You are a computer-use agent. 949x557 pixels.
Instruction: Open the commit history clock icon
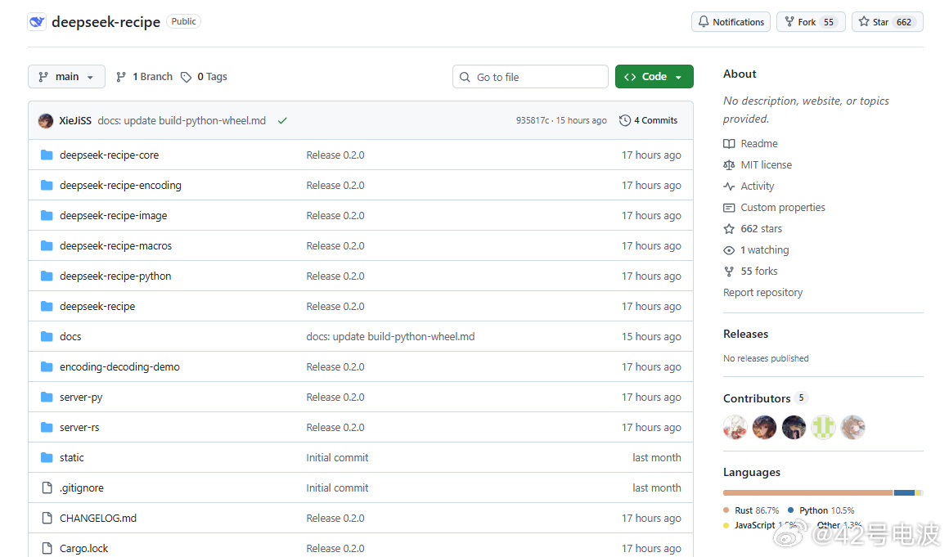624,120
